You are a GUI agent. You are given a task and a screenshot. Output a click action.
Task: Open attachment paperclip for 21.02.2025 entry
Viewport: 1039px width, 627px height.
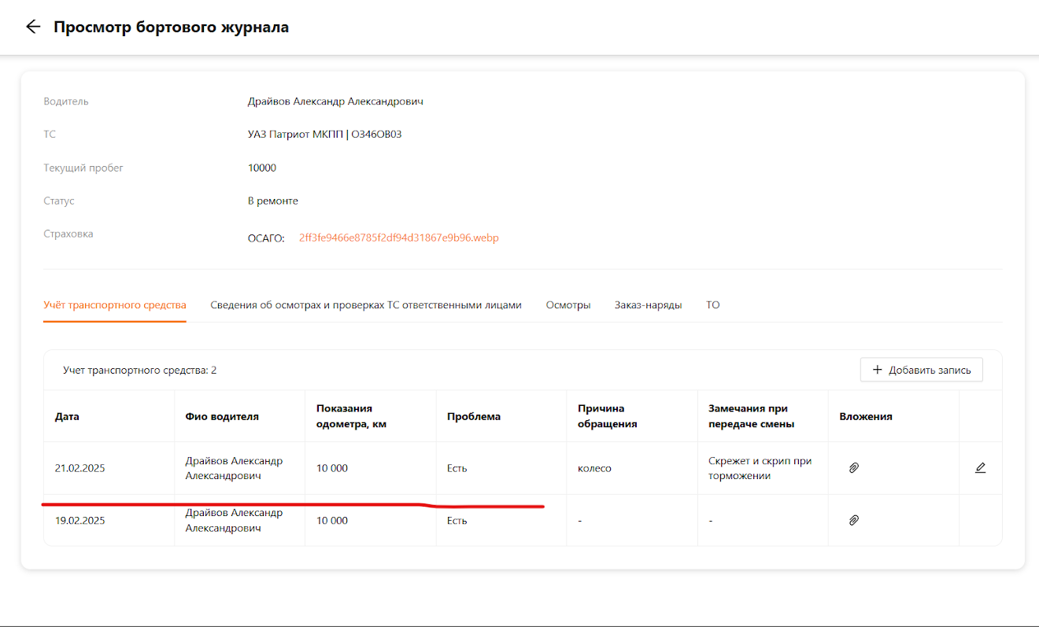click(x=853, y=468)
